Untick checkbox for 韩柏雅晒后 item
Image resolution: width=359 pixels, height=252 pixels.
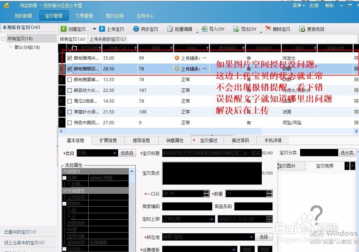[70, 69]
